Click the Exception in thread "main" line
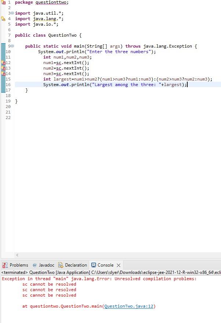This screenshot has height=323, width=221. [x=99, y=279]
